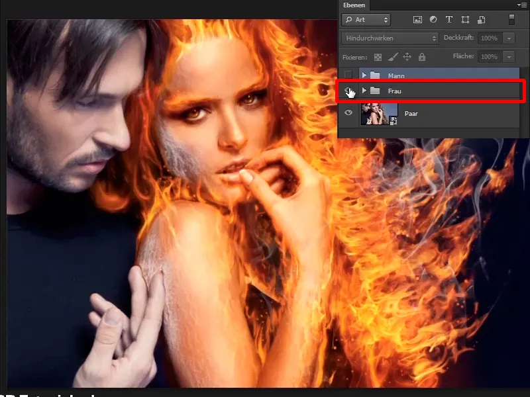Viewport: 530px width, 397px height.
Task: Filter layers by shape layers icon
Action: (x=465, y=20)
